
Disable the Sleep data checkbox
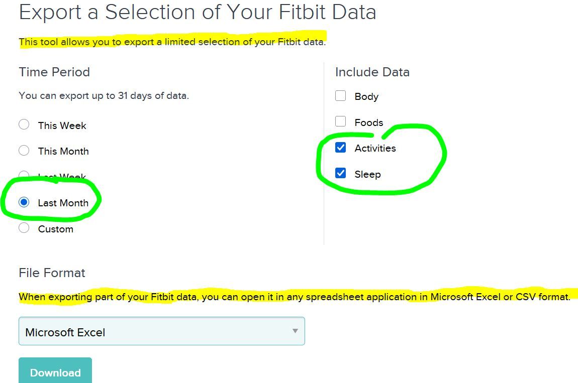[341, 173]
